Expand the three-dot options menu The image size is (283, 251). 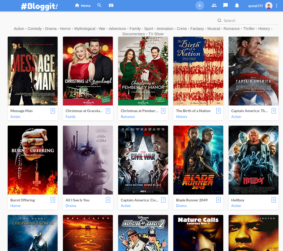277,6
